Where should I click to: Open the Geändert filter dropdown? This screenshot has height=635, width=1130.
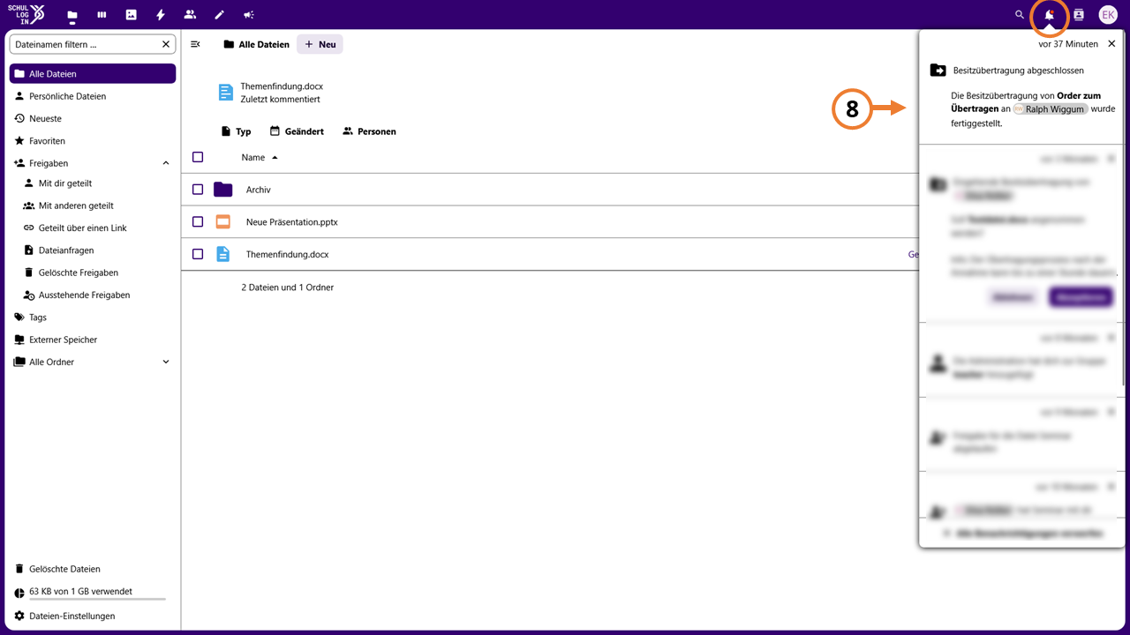click(297, 131)
